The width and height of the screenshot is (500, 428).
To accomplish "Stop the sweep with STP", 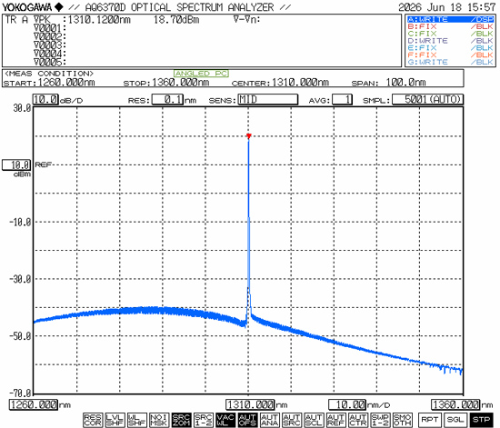I will (481, 420).
